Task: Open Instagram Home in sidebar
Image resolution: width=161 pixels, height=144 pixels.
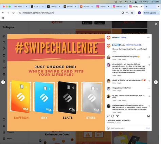Action: coord(4,36)
